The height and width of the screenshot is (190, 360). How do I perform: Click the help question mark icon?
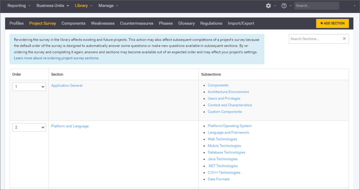[x=284, y=6]
